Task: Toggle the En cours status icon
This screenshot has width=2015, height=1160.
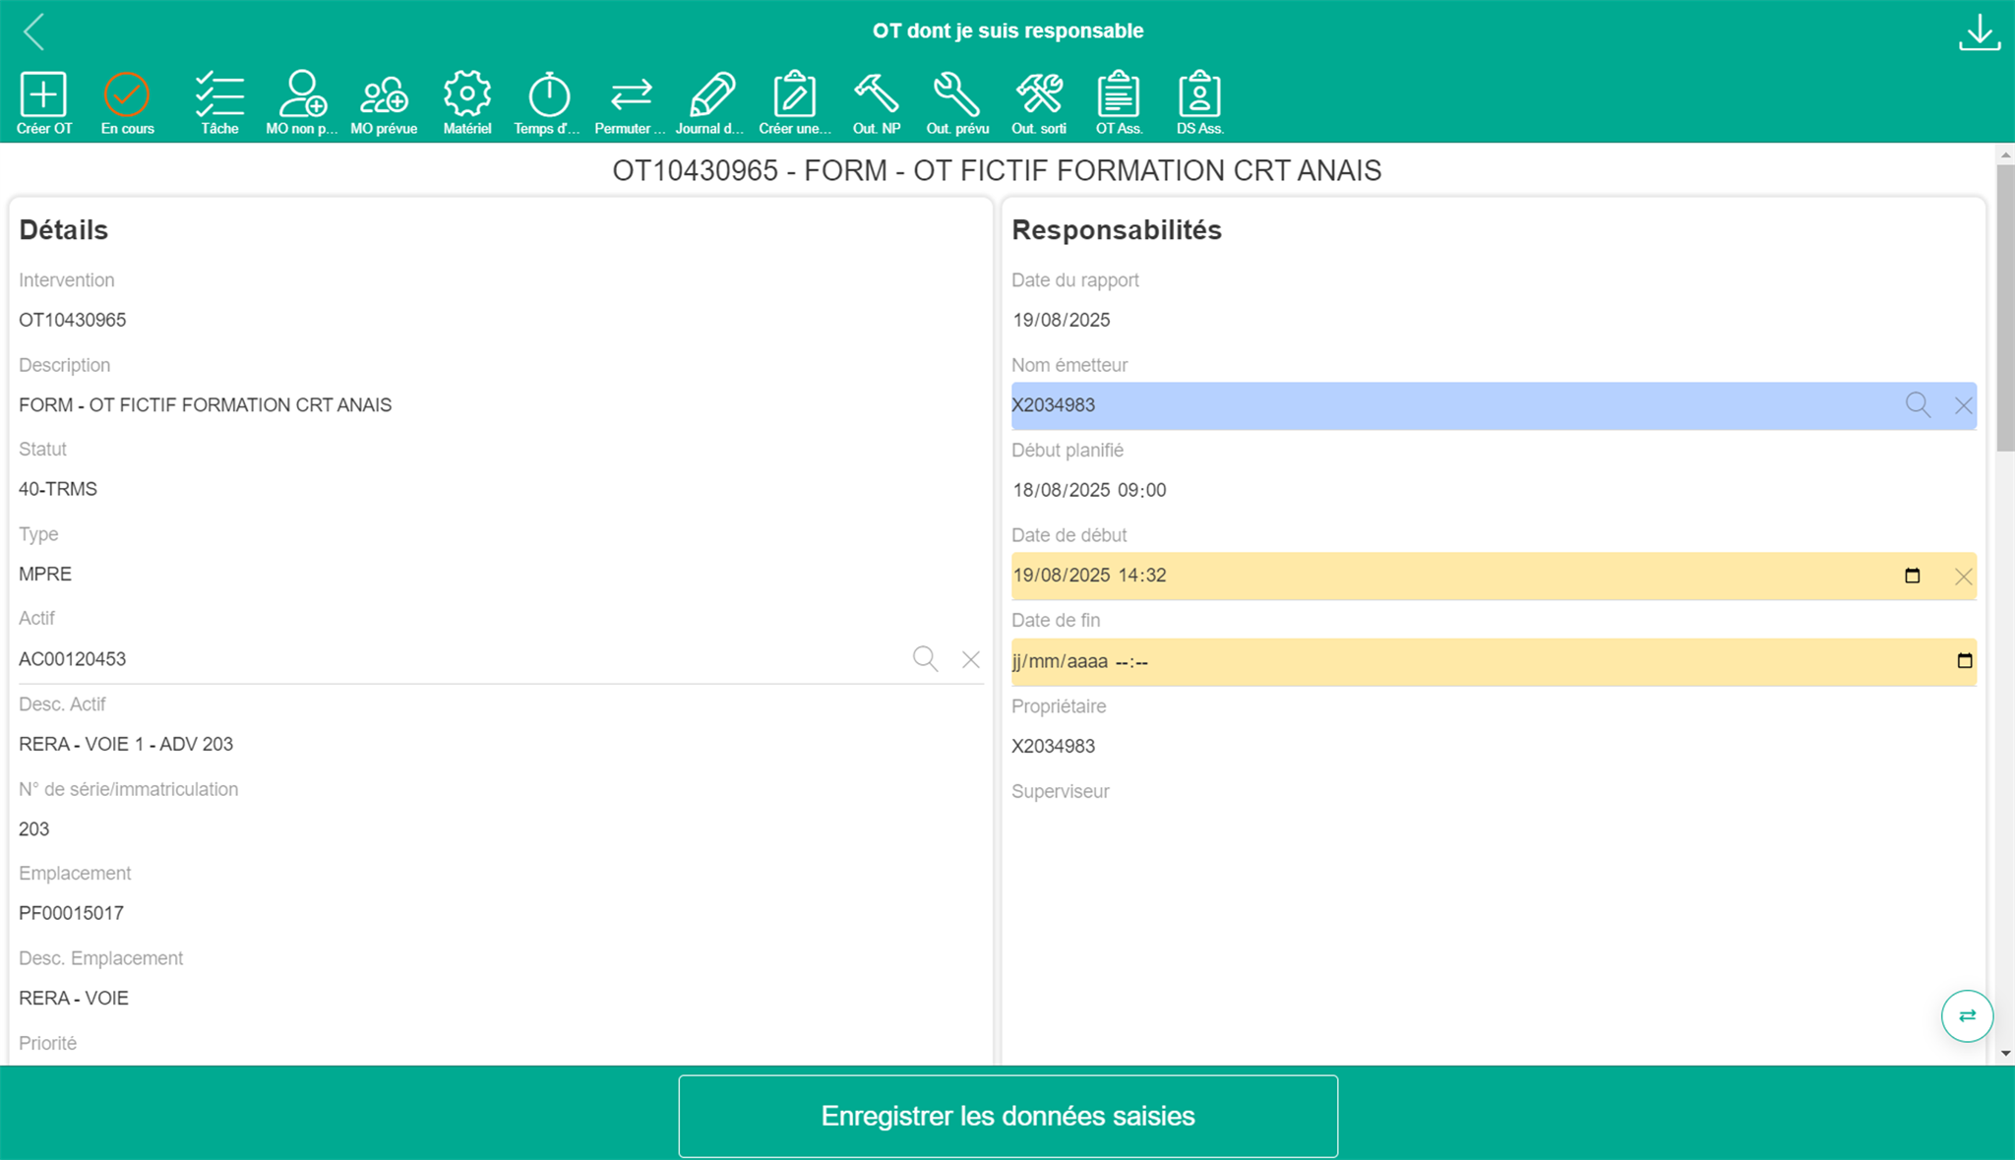Action: click(x=127, y=95)
